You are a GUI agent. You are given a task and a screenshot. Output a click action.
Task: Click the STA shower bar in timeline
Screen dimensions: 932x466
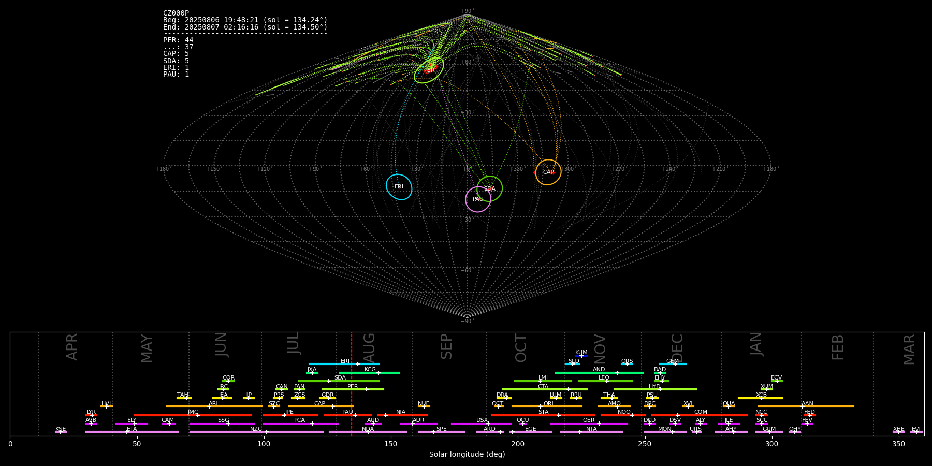543,415
